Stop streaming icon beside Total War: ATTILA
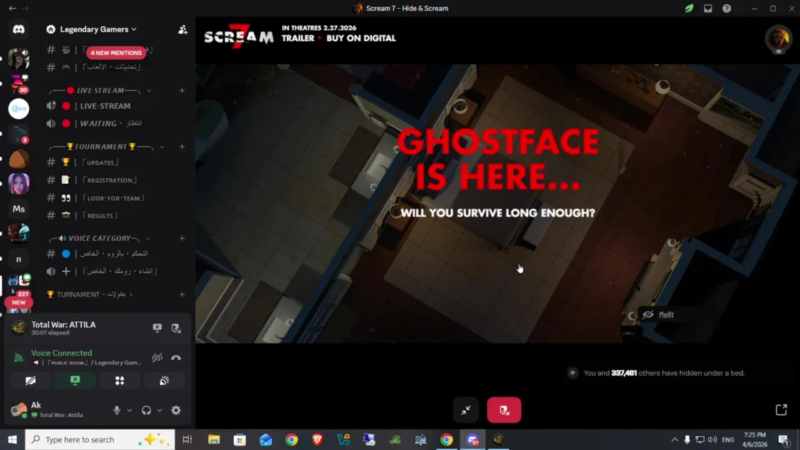800x450 pixels. (157, 328)
